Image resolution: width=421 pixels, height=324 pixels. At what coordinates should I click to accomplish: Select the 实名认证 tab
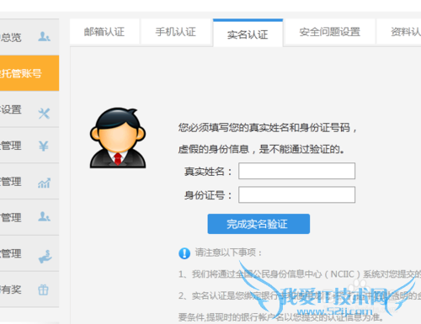tap(248, 33)
